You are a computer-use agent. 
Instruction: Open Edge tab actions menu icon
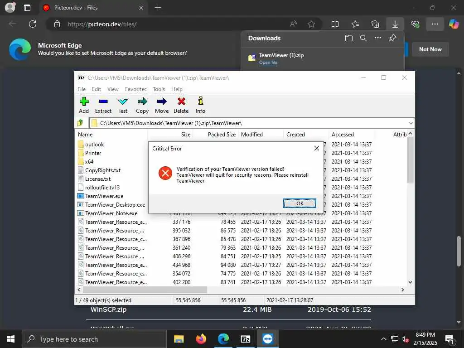pos(27,8)
